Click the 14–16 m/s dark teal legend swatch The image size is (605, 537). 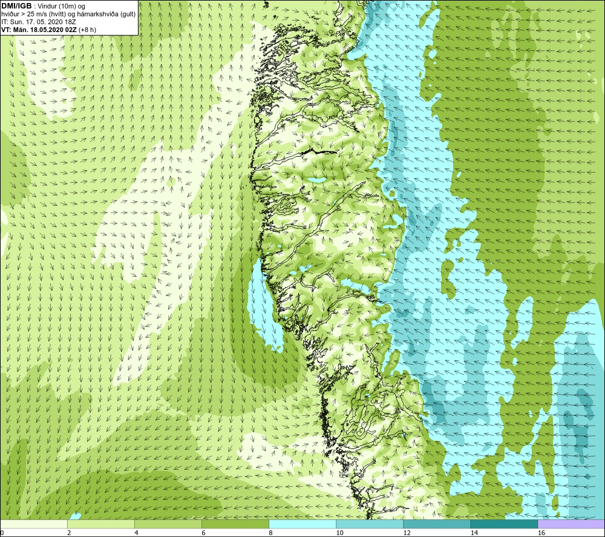(x=504, y=524)
